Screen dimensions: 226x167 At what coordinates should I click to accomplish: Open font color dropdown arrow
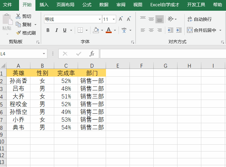(x=115, y=30)
